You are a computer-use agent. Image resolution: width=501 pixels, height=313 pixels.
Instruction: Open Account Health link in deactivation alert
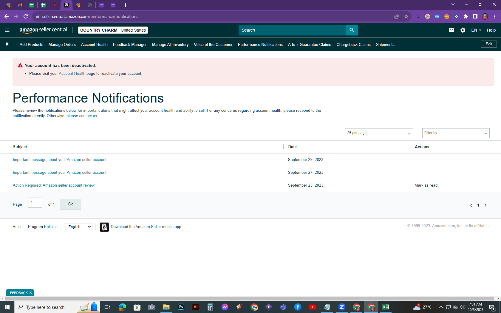[72, 73]
